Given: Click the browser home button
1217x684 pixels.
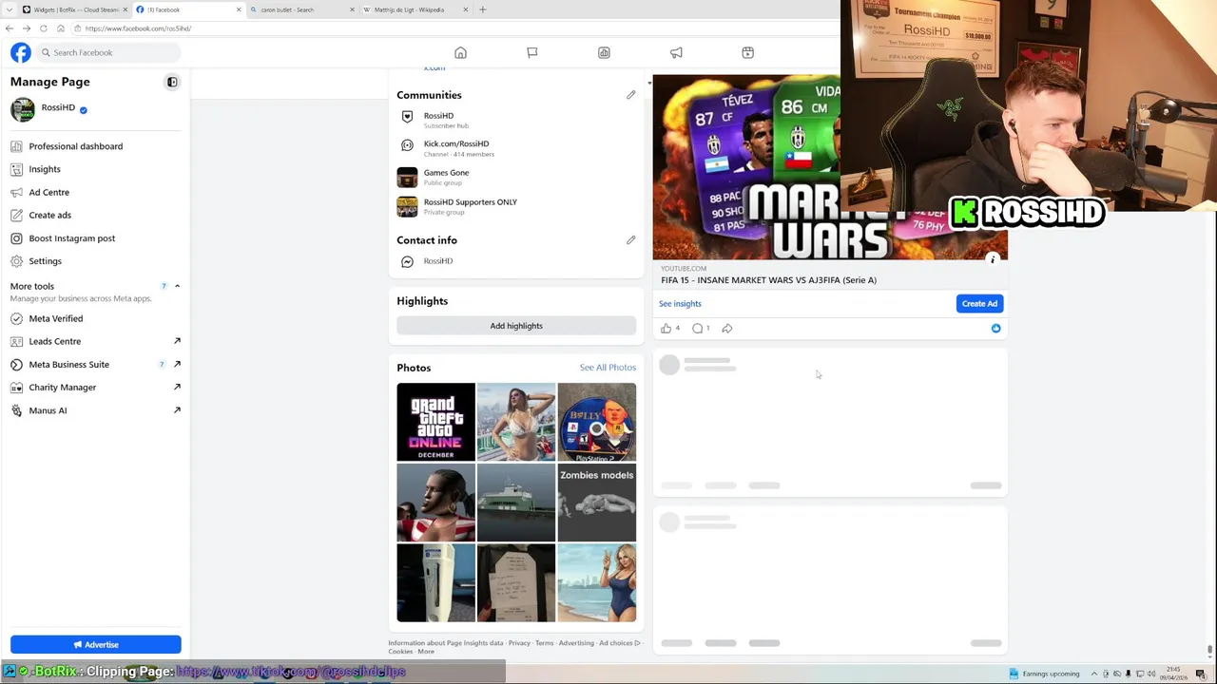Looking at the screenshot, I should [60, 28].
